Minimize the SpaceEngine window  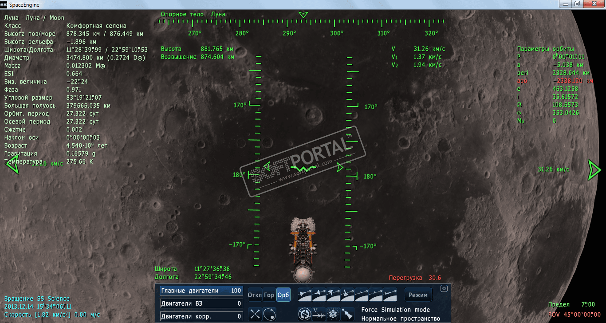click(x=564, y=4)
